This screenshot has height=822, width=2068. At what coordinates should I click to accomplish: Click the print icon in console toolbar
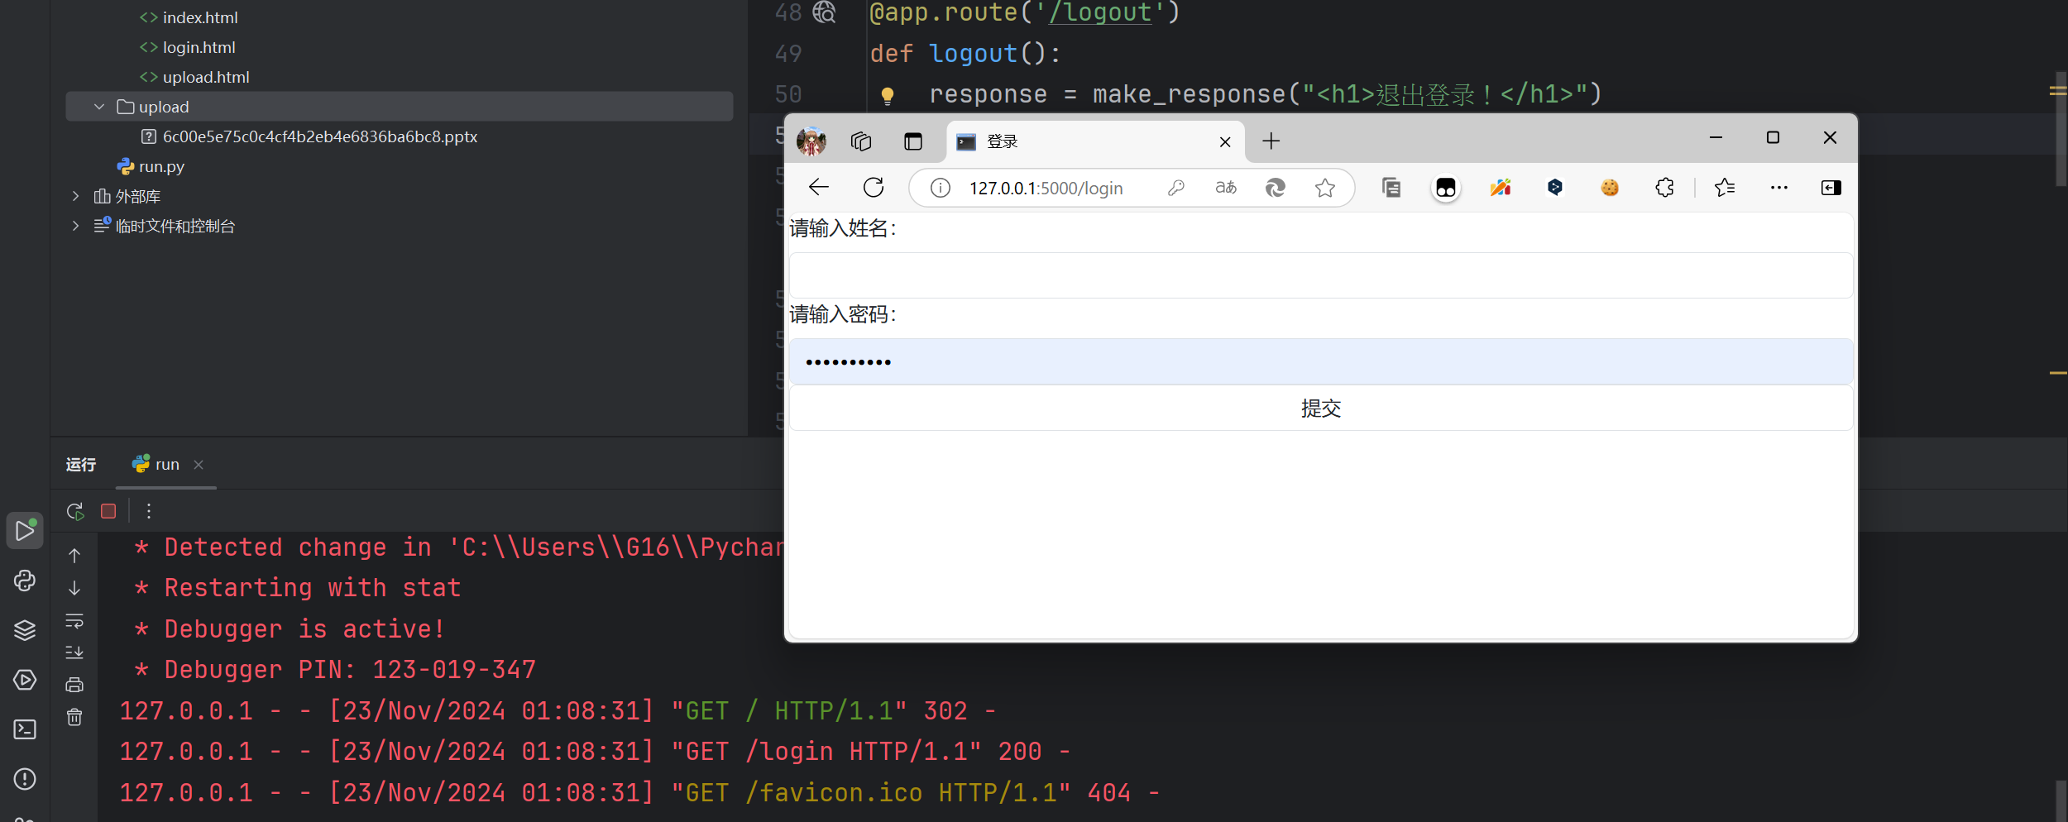point(74,685)
